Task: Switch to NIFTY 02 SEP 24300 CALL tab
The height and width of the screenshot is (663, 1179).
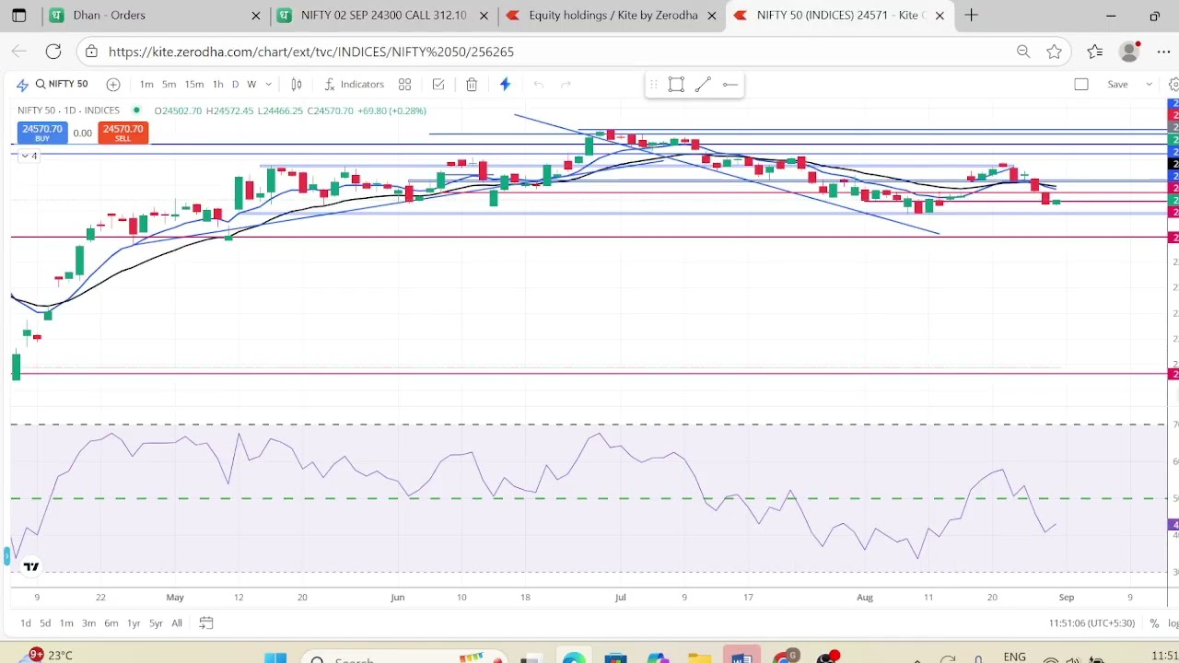Action: click(x=384, y=16)
